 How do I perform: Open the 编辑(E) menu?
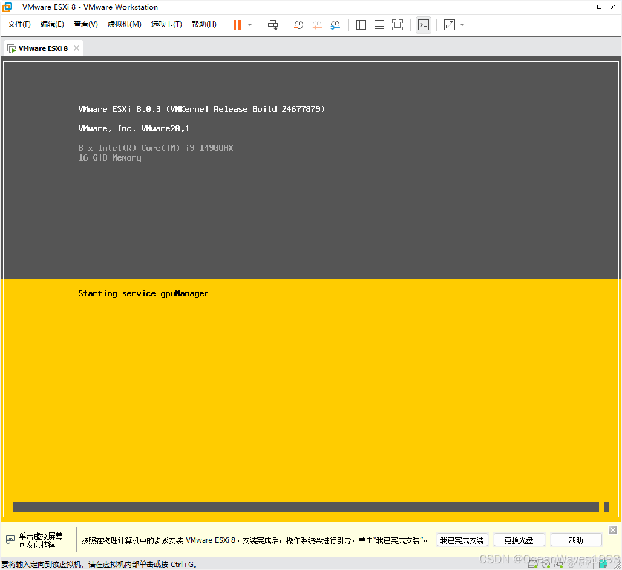(x=52, y=24)
